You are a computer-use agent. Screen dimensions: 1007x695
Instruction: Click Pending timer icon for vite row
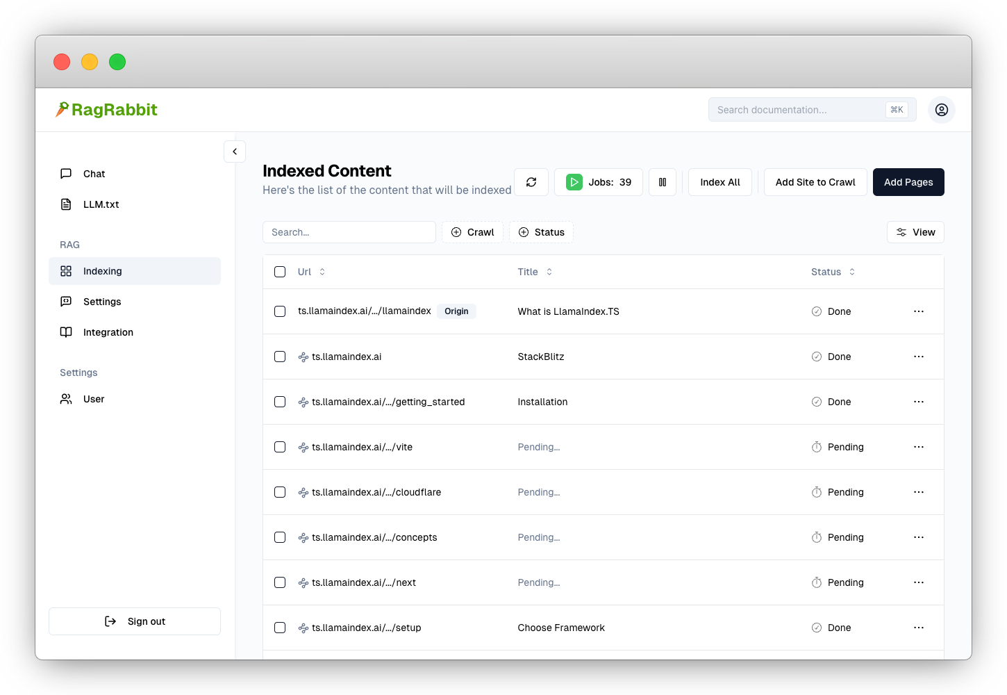coord(817,447)
